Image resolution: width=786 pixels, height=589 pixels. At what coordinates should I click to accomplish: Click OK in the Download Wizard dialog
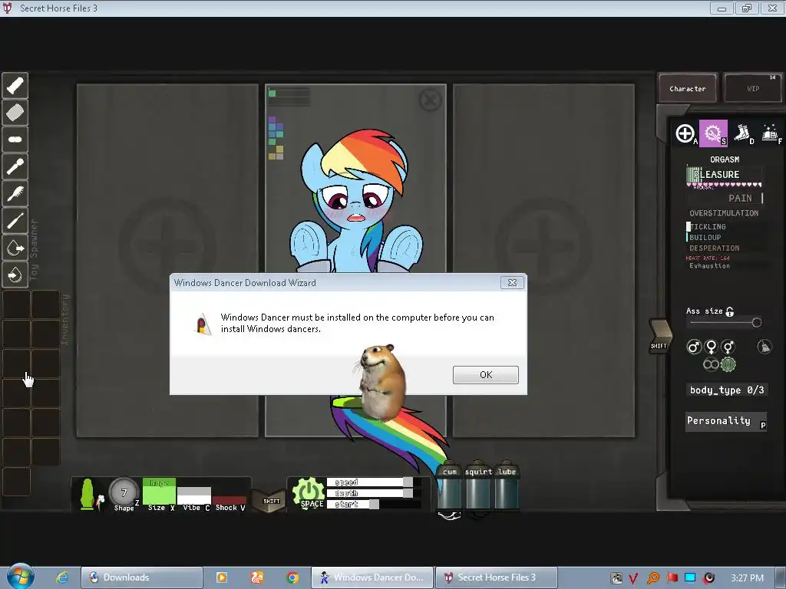pyautogui.click(x=485, y=374)
